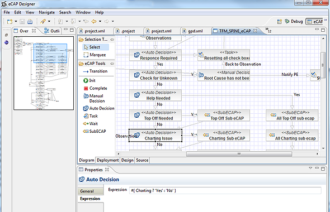
Task: Click Resetting all check boxes task node
Action: 224,55
